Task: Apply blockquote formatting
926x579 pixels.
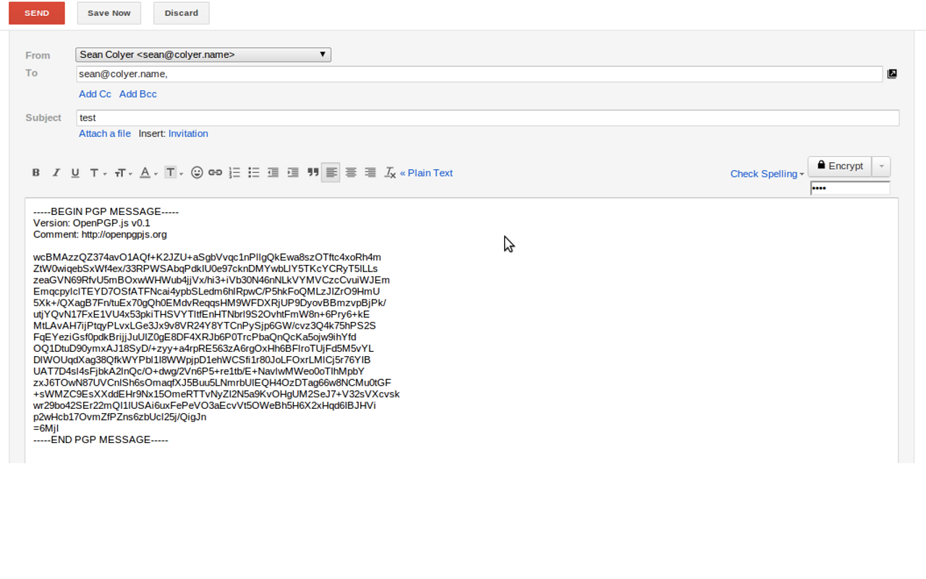Action: point(313,172)
